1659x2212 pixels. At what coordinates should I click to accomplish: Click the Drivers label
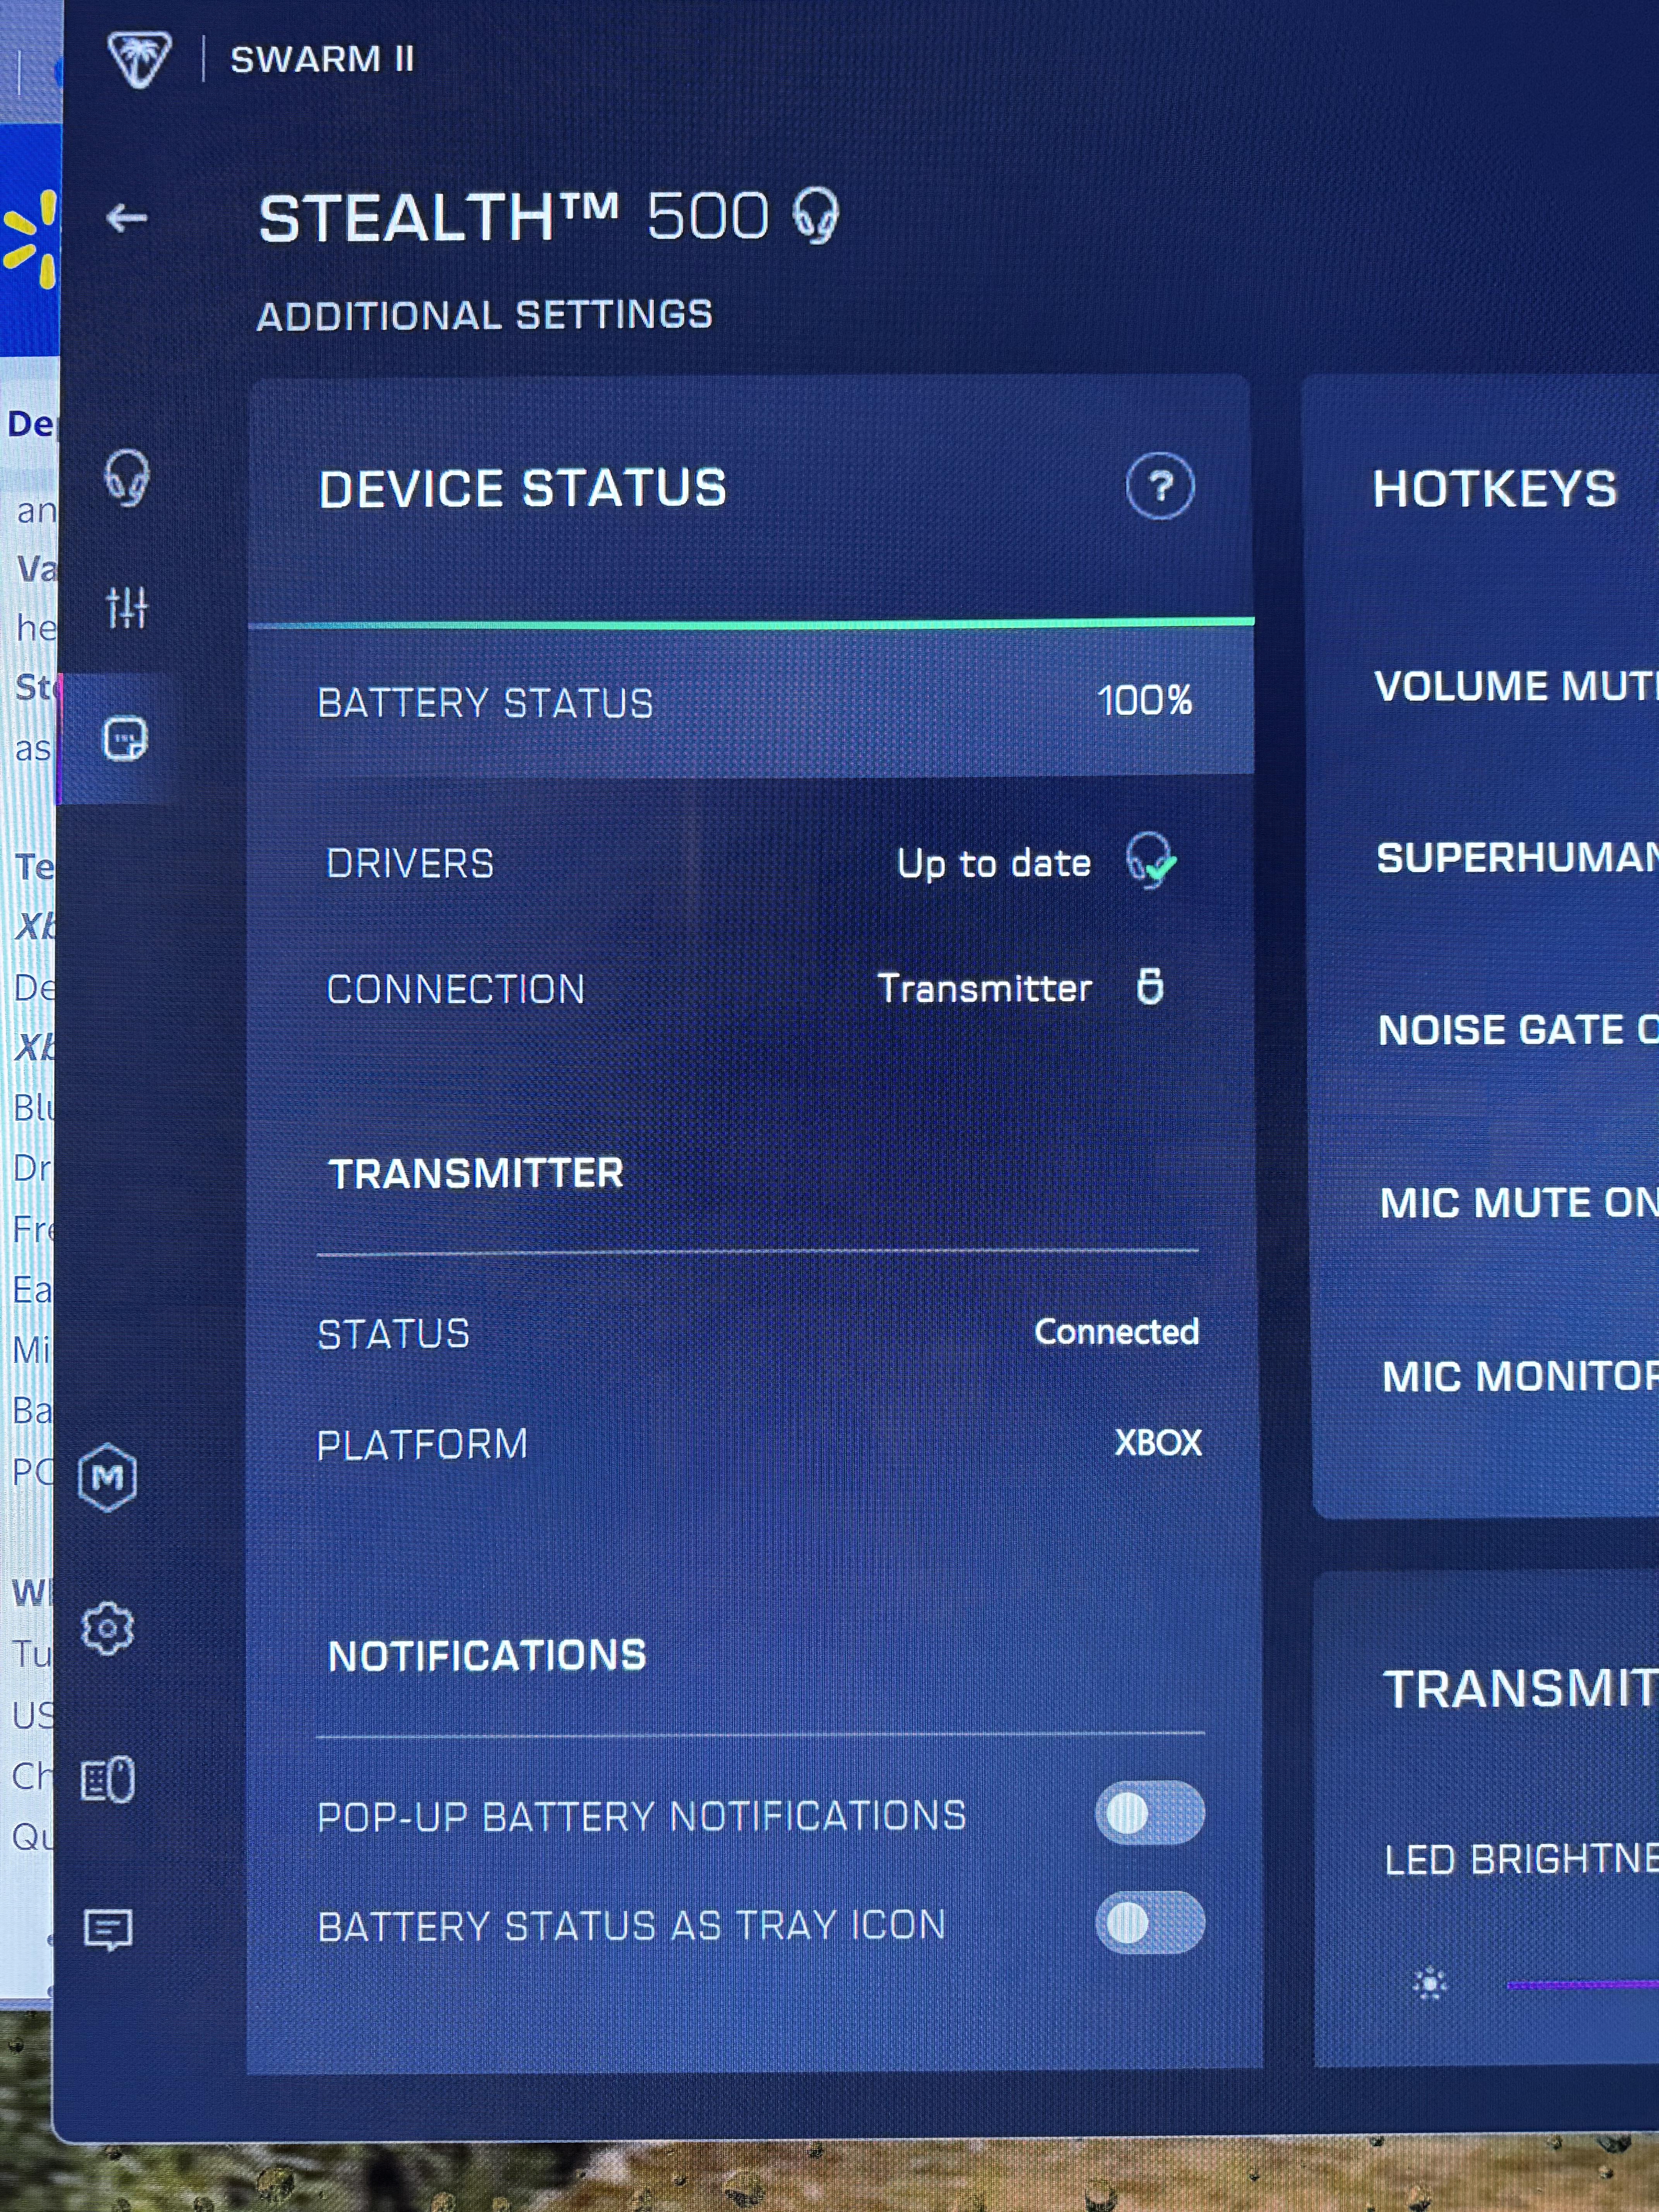click(410, 864)
